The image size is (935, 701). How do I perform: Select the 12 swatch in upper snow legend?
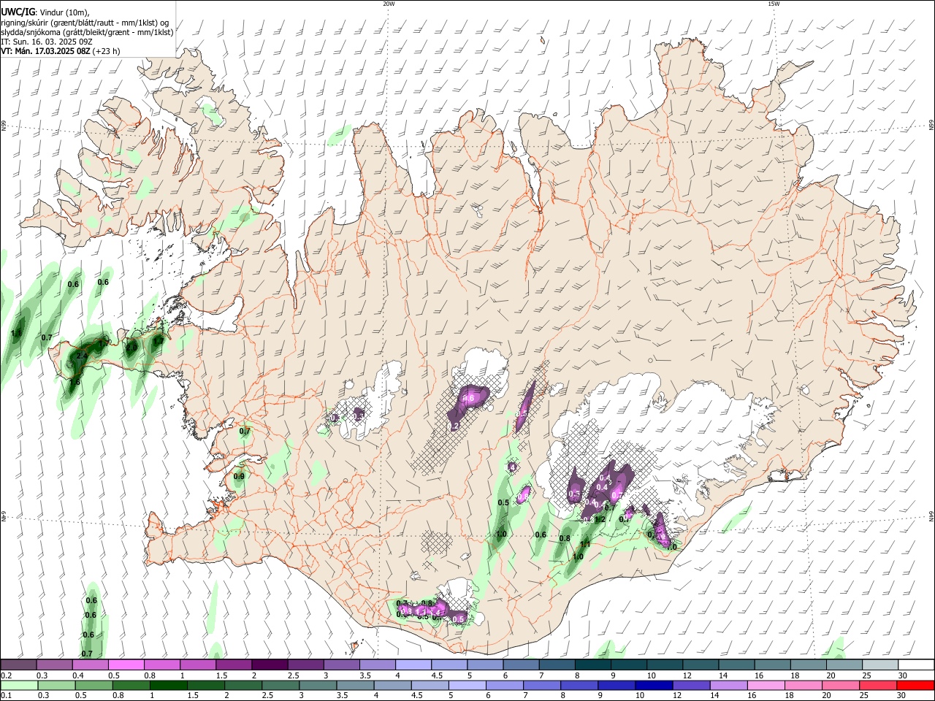click(700, 665)
